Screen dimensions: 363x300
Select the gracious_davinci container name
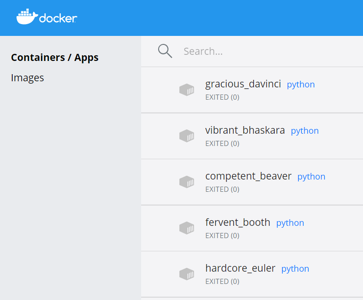[x=243, y=84]
